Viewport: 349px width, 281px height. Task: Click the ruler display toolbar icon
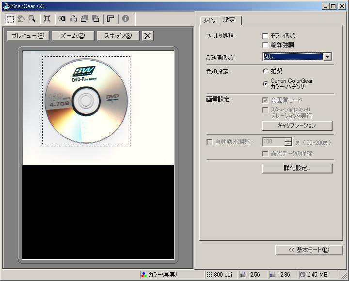coord(110,19)
